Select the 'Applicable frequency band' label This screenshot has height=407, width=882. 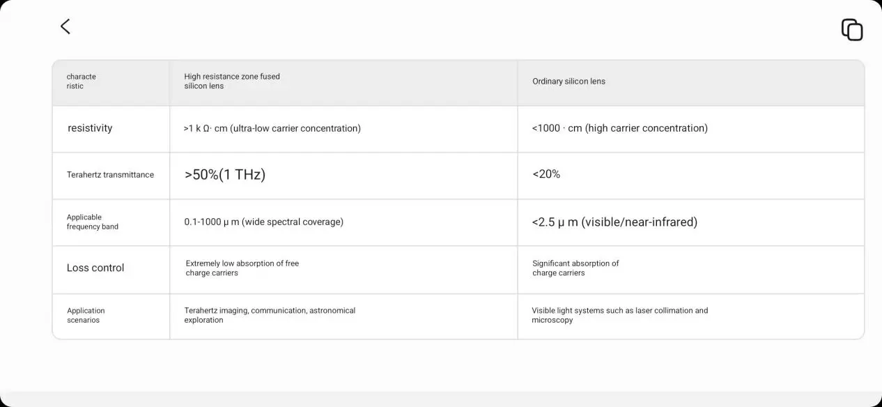coord(93,222)
